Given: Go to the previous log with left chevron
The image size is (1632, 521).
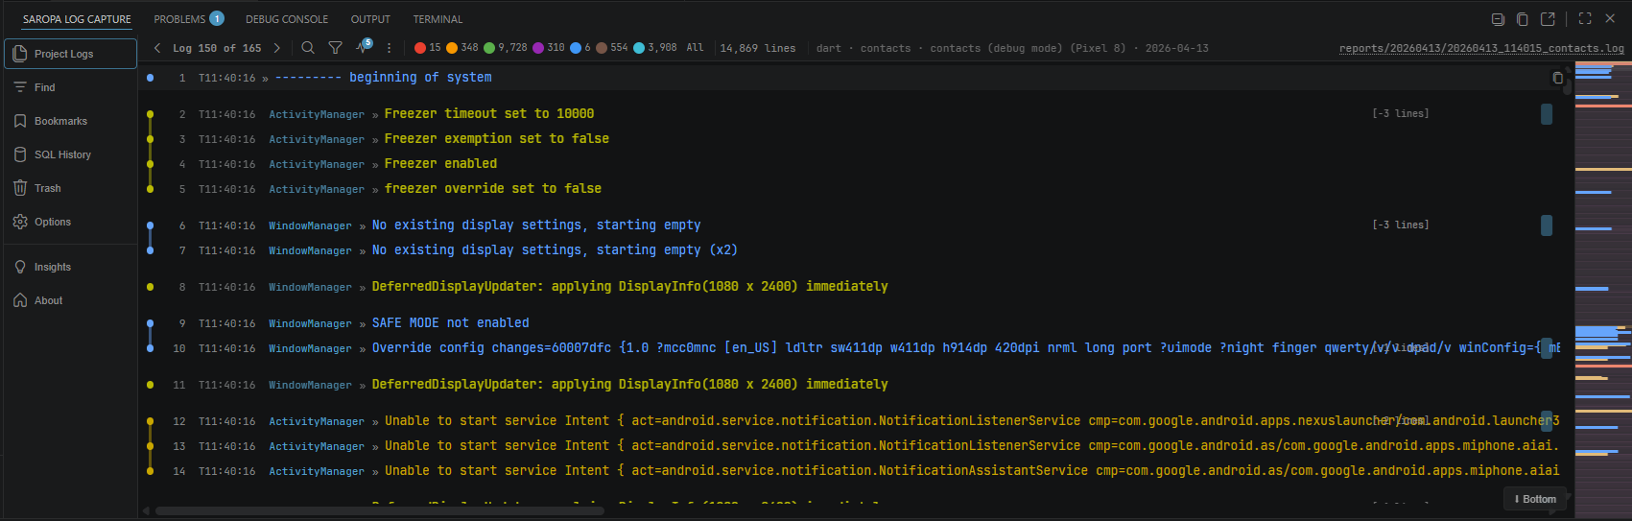Looking at the screenshot, I should [157, 48].
